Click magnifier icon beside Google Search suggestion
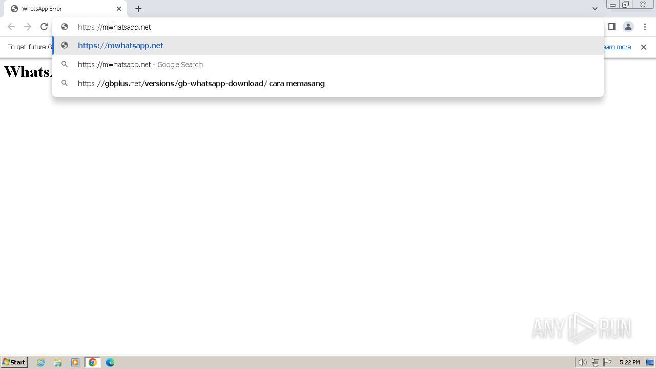 click(x=65, y=65)
